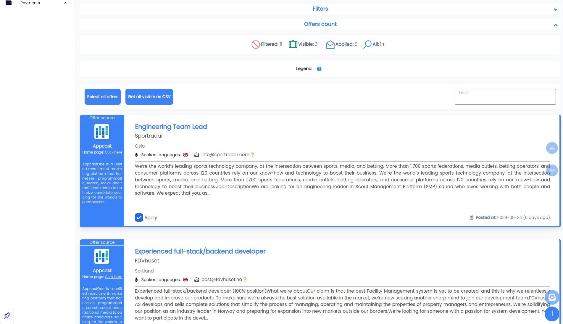
Task: Click the calendar icon next to Posted at
Action: (471, 217)
